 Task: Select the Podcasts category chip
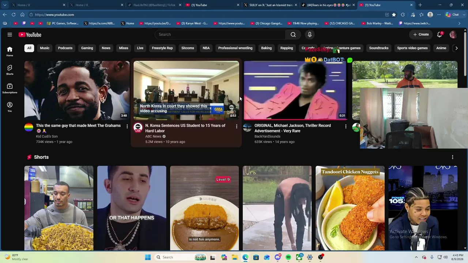click(65, 48)
